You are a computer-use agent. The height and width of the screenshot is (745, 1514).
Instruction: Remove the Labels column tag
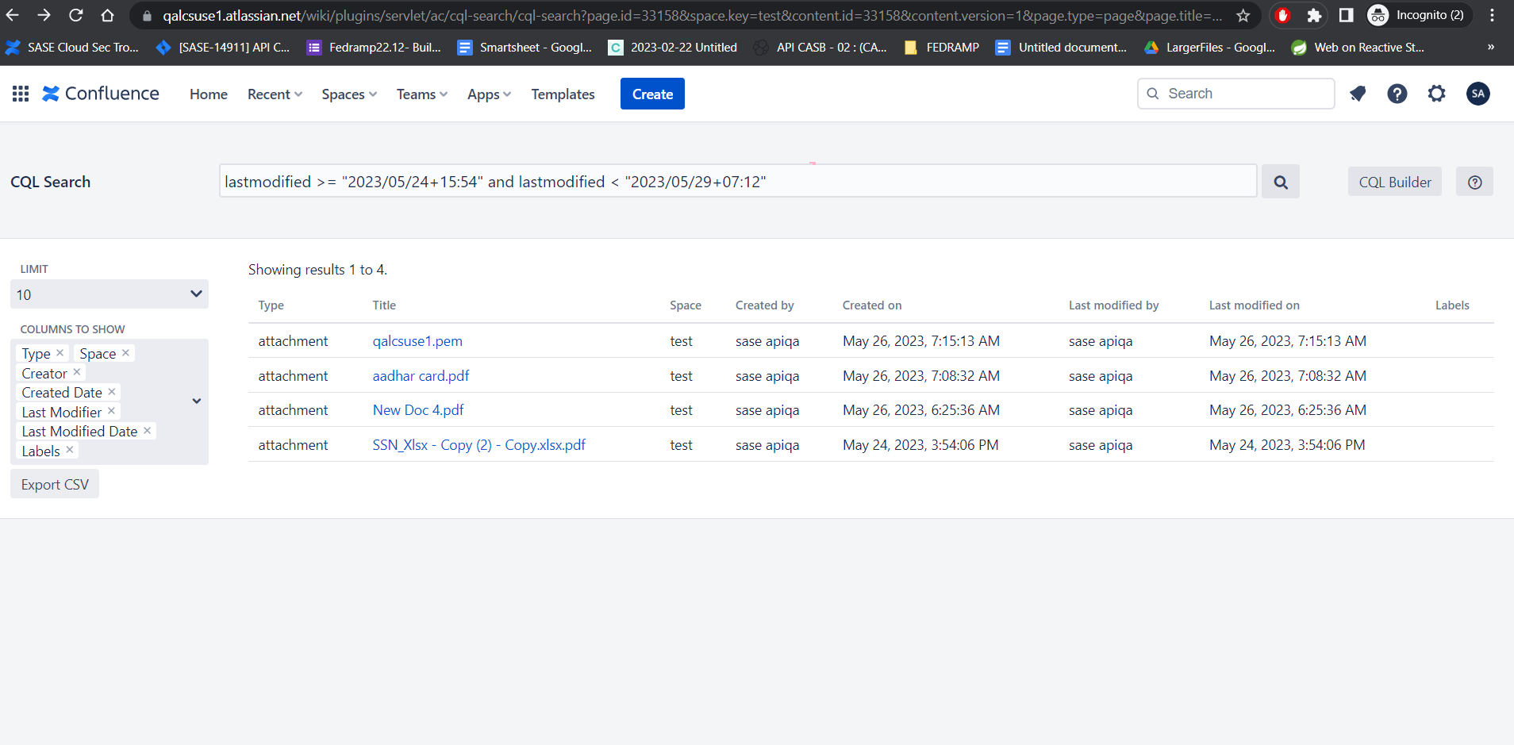click(70, 450)
